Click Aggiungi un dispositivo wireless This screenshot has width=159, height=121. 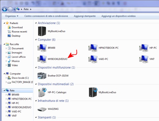click(119, 16)
